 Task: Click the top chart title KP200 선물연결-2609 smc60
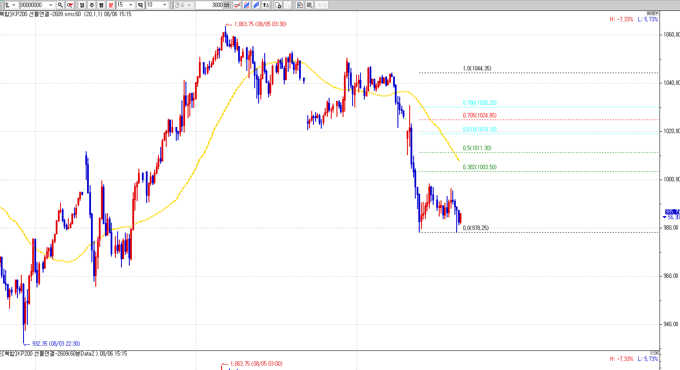click(47, 14)
